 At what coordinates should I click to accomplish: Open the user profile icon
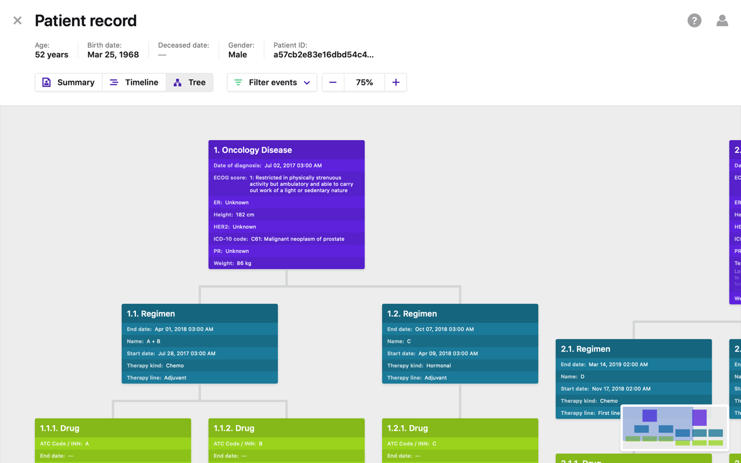click(x=721, y=21)
